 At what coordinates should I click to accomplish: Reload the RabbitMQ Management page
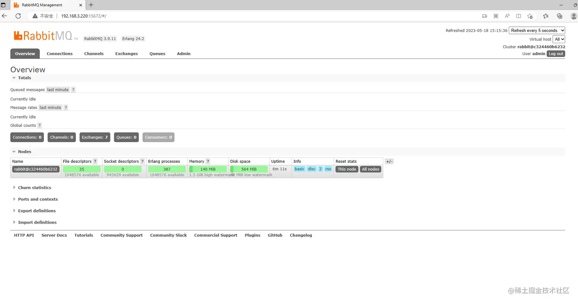click(x=18, y=16)
